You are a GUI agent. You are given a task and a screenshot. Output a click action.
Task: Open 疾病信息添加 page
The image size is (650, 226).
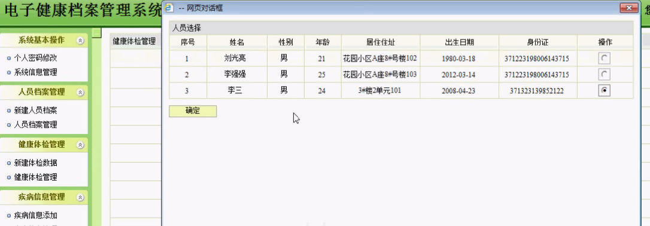tap(36, 215)
